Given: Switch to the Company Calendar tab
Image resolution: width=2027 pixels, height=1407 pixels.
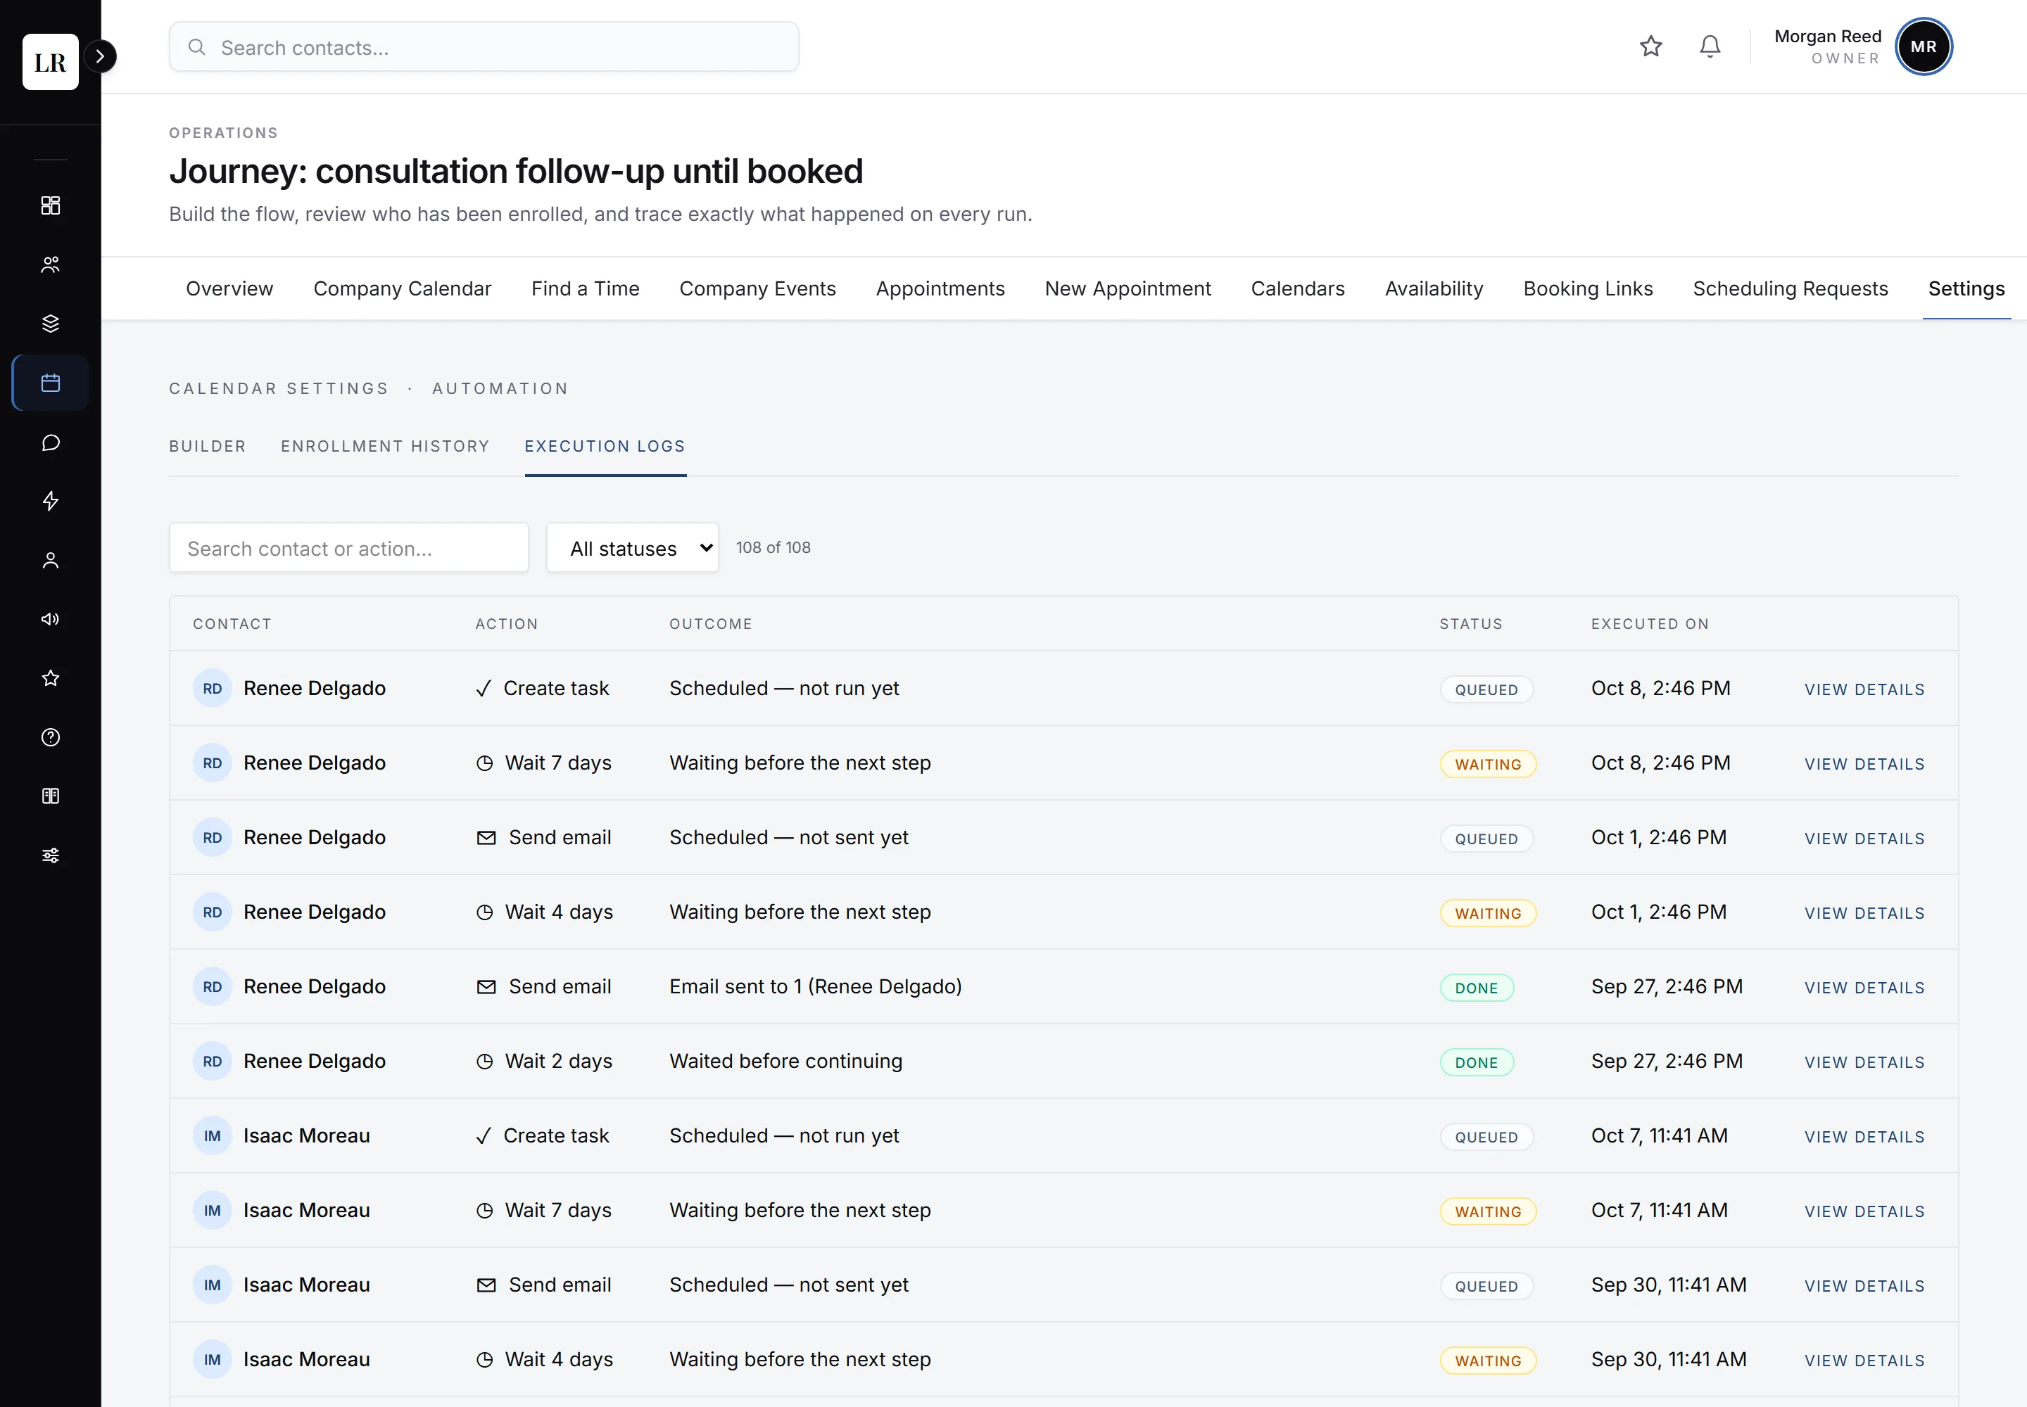Looking at the screenshot, I should [402, 288].
